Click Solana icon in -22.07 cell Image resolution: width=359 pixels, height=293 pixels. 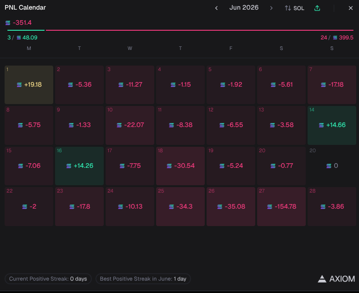pos(119,125)
